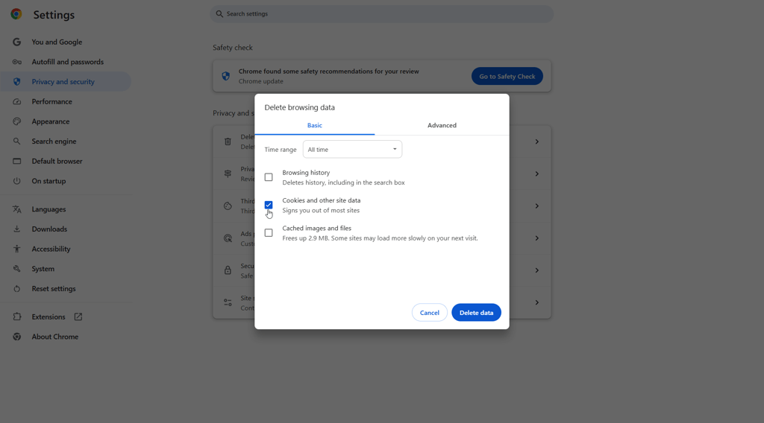The height and width of the screenshot is (423, 764).
Task: Click the speedometer icon for Performance
Action: click(x=16, y=101)
